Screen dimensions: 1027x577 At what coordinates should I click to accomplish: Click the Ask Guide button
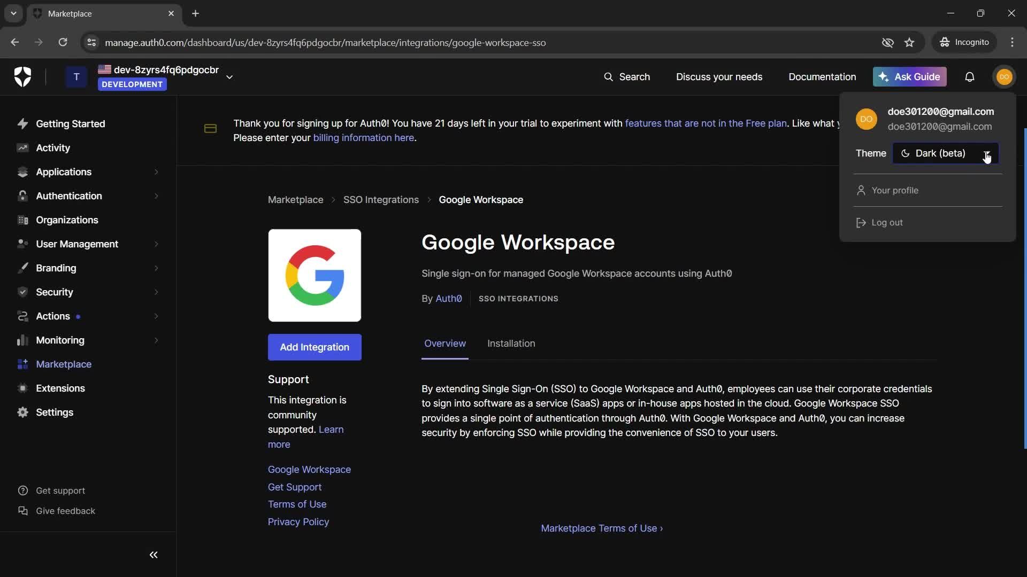910,77
